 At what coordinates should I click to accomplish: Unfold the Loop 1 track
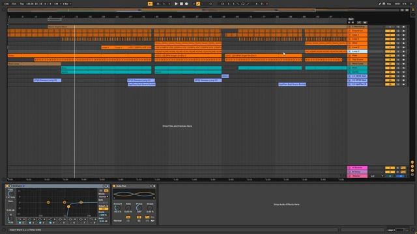pyautogui.click(x=350, y=47)
